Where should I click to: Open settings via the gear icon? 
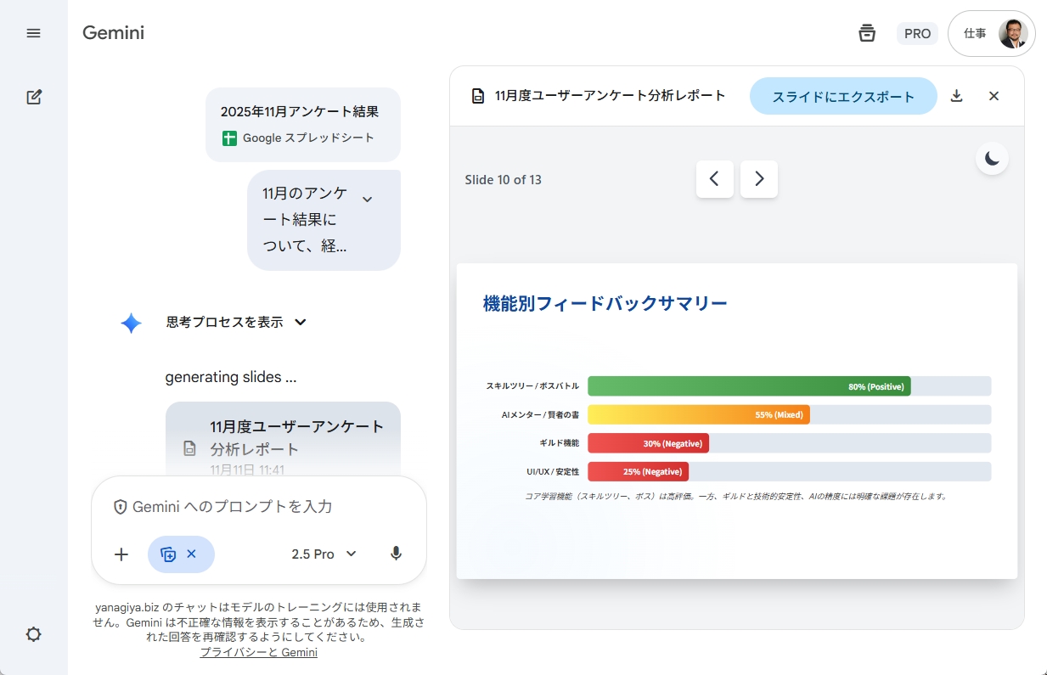(34, 634)
